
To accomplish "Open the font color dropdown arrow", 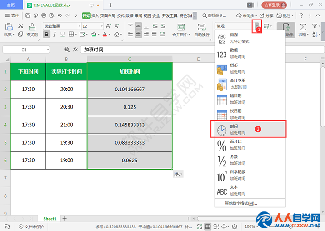I will point(109,35).
